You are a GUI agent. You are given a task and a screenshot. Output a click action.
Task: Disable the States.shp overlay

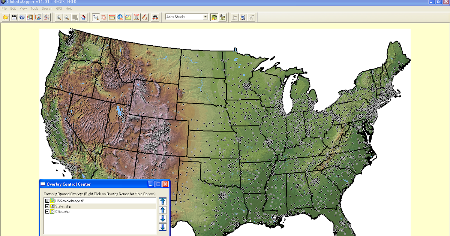click(47, 206)
